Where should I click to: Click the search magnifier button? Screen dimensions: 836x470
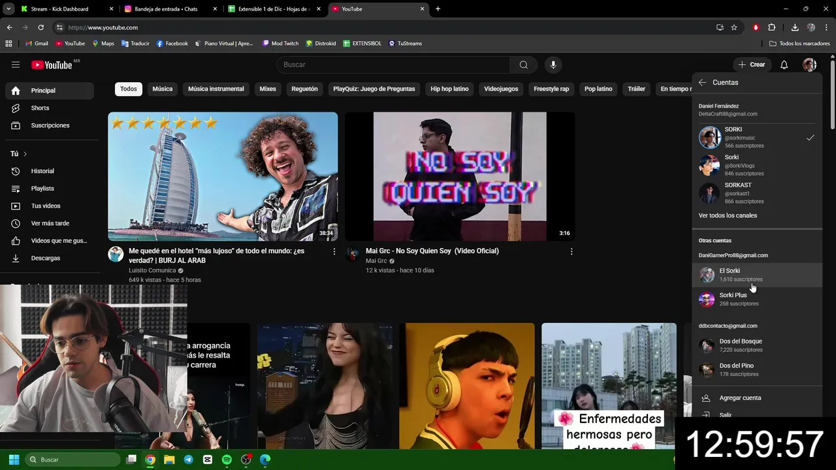(x=523, y=65)
